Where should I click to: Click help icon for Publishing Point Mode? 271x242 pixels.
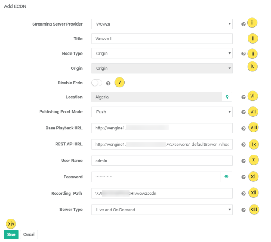tap(243, 112)
